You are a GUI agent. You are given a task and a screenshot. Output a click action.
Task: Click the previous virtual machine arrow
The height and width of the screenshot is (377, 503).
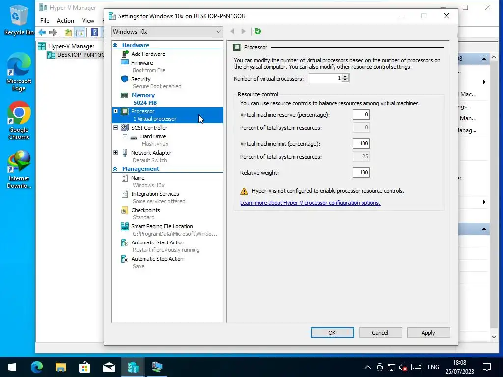point(232,31)
